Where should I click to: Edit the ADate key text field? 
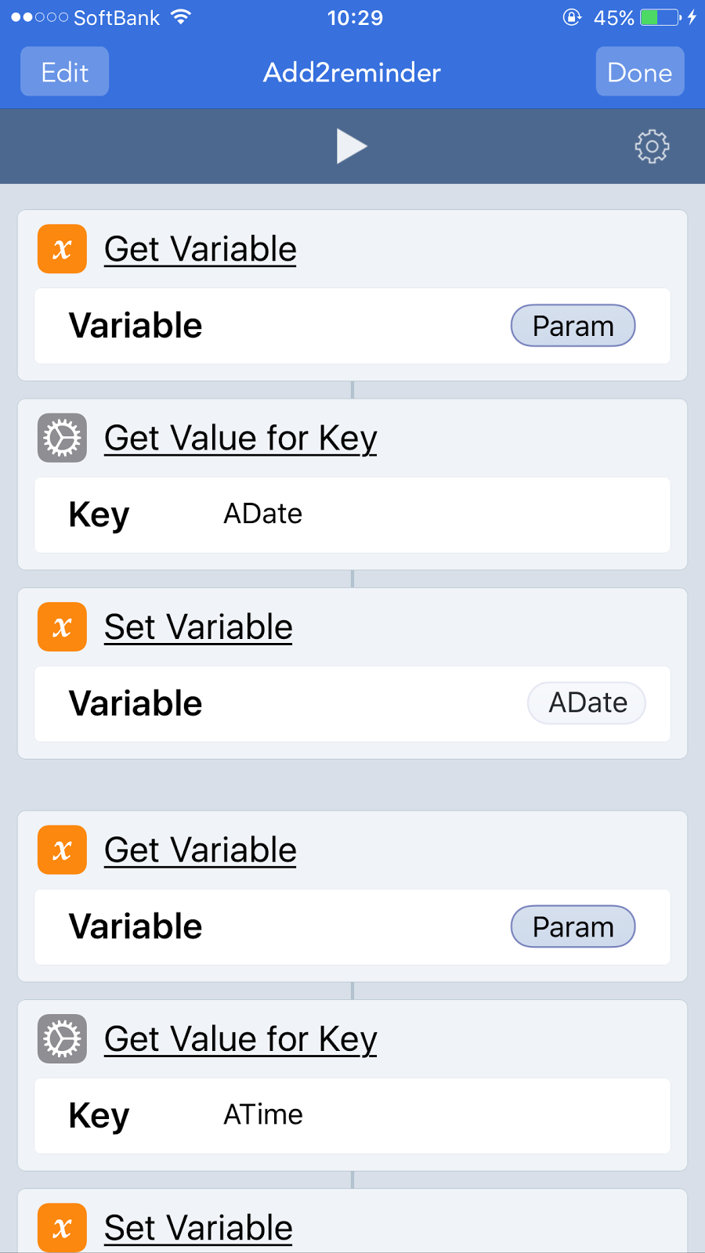click(439, 515)
